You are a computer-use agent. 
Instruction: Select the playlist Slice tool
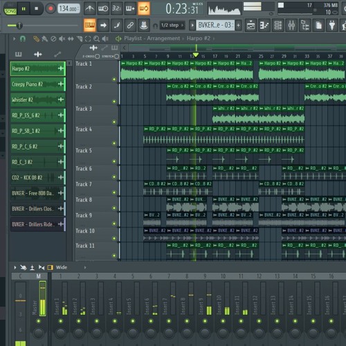click(80, 39)
